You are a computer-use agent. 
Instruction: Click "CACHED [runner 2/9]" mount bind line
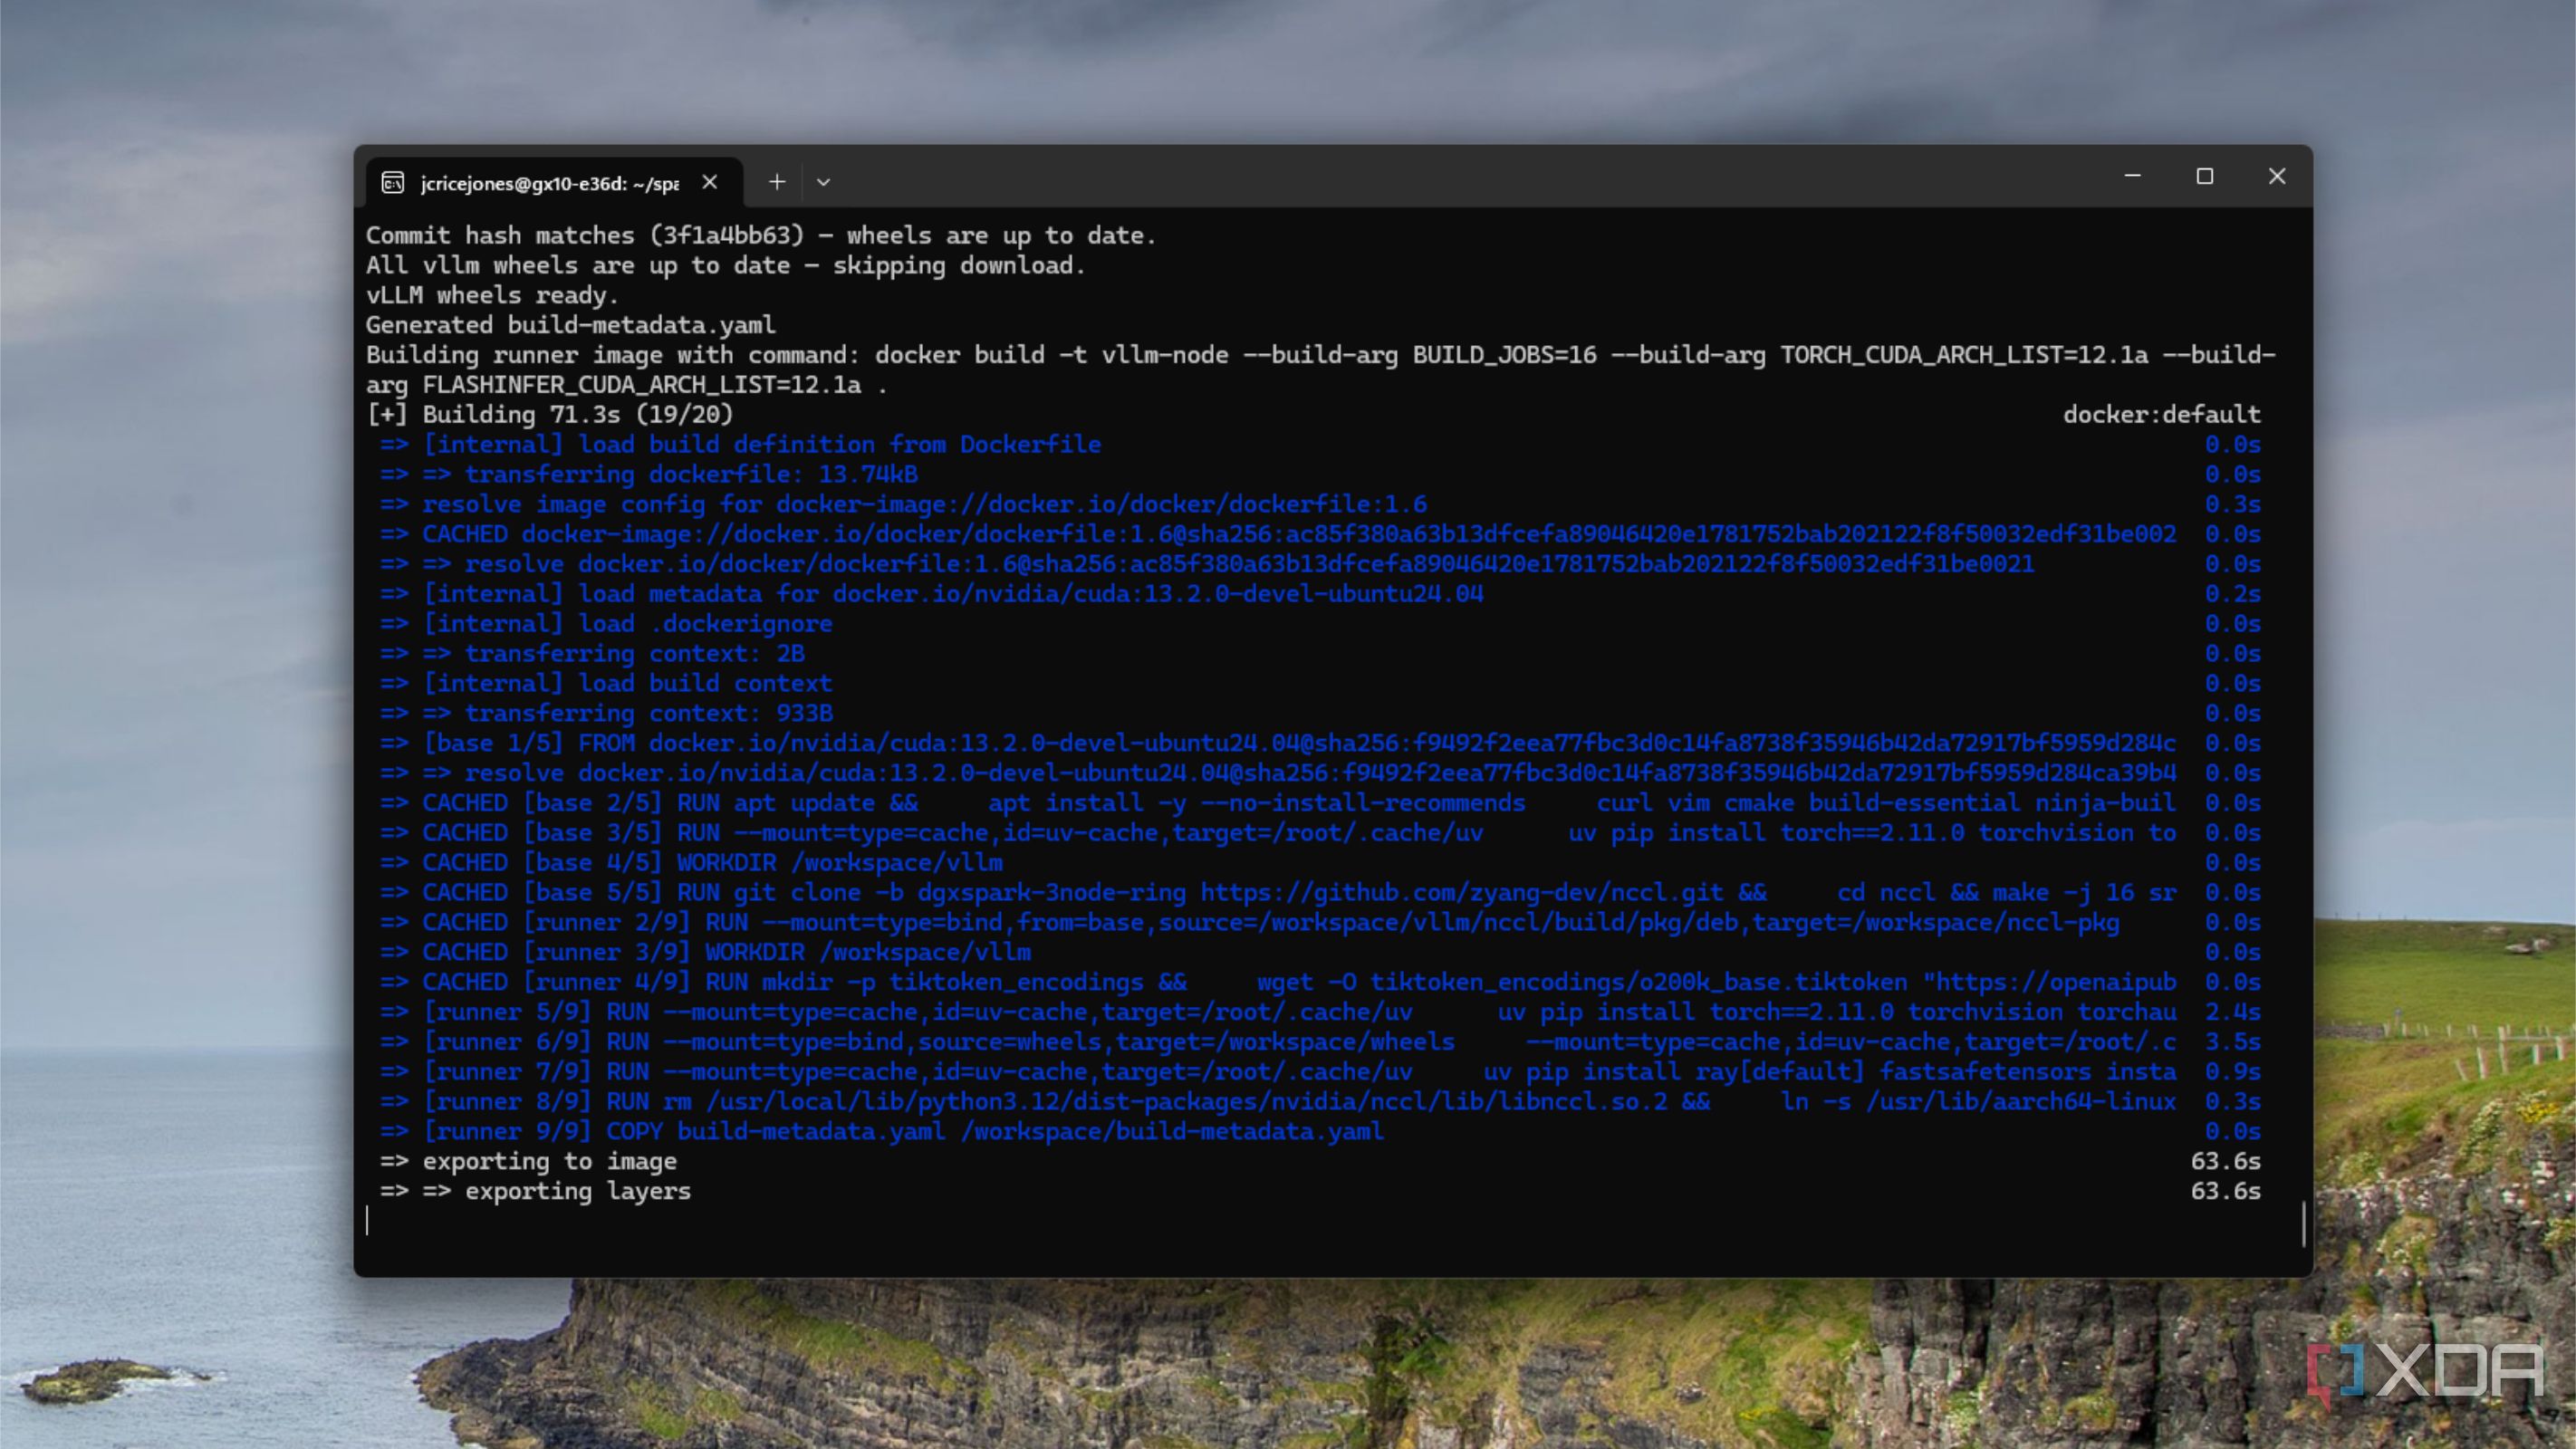click(x=1250, y=923)
